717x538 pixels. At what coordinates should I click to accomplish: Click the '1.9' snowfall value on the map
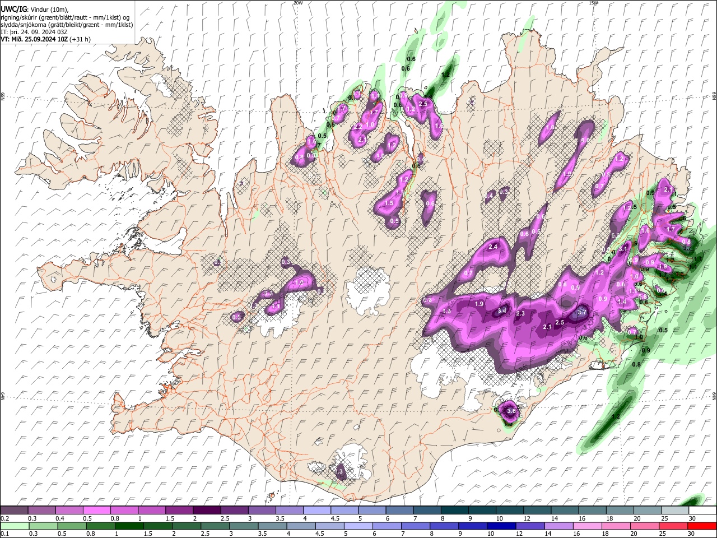pos(479,304)
